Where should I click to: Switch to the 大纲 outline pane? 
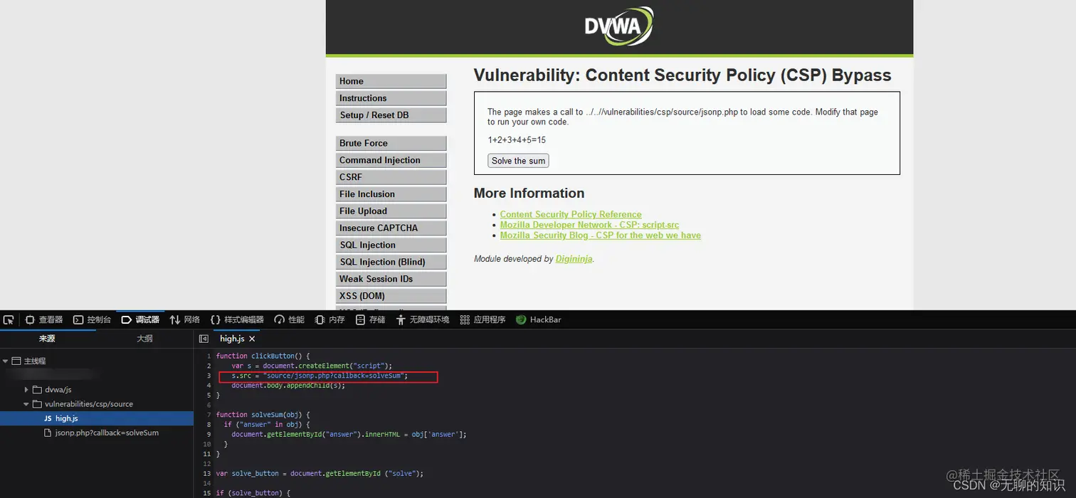(x=144, y=339)
